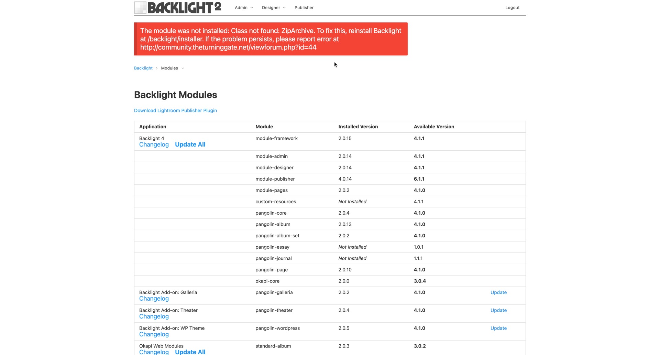Click Not Installed for custom-resources
The width and height of the screenshot is (660, 355).
pos(352,202)
